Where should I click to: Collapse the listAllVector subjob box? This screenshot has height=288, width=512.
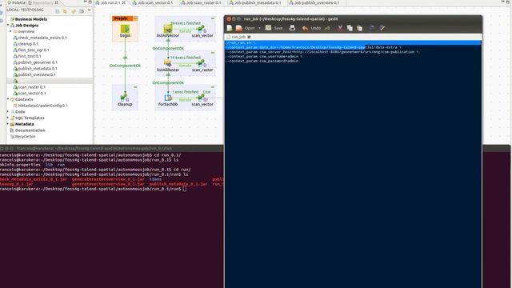(x=213, y=18)
